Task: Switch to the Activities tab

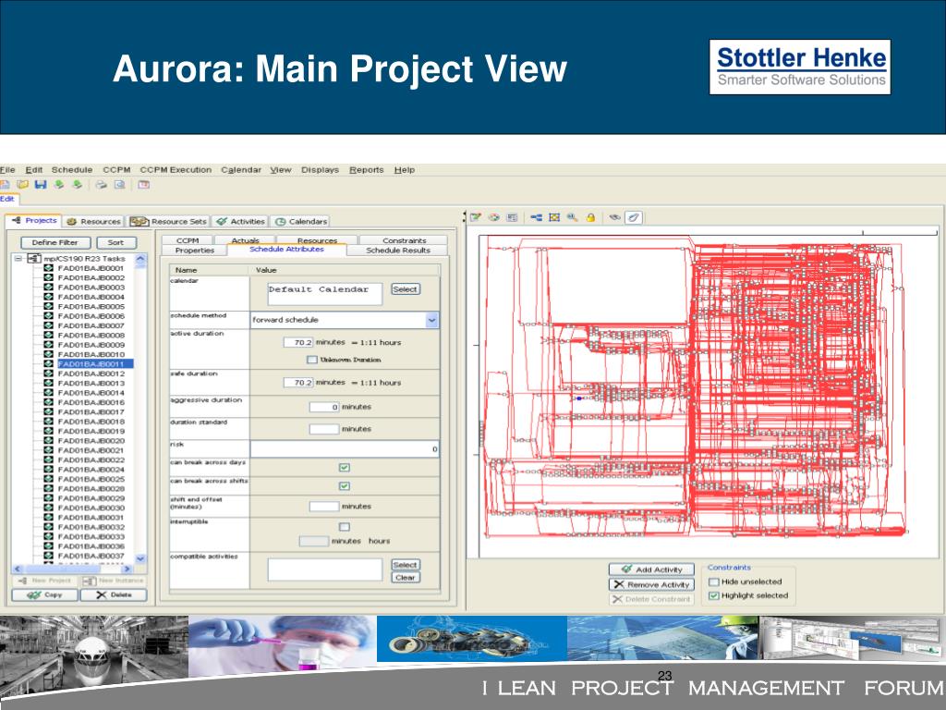Action: click(240, 222)
